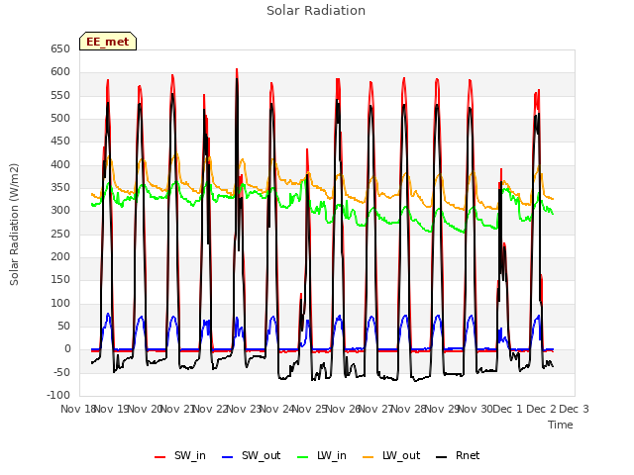Click the 350 y-axis tick label

point(60,188)
